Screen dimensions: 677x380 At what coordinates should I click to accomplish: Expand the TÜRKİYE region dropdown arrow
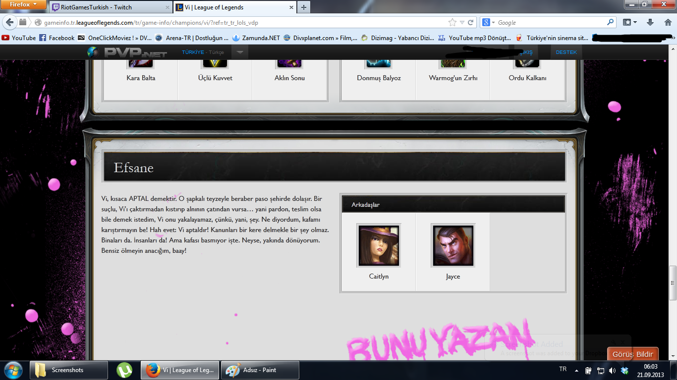coord(240,52)
